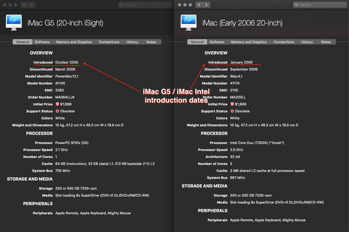Open the Software tab in left window
This screenshot has height=232, width=349.
click(42, 42)
